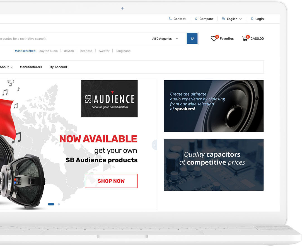Go to My Account menu
This screenshot has height=247, width=302.
coord(58,67)
